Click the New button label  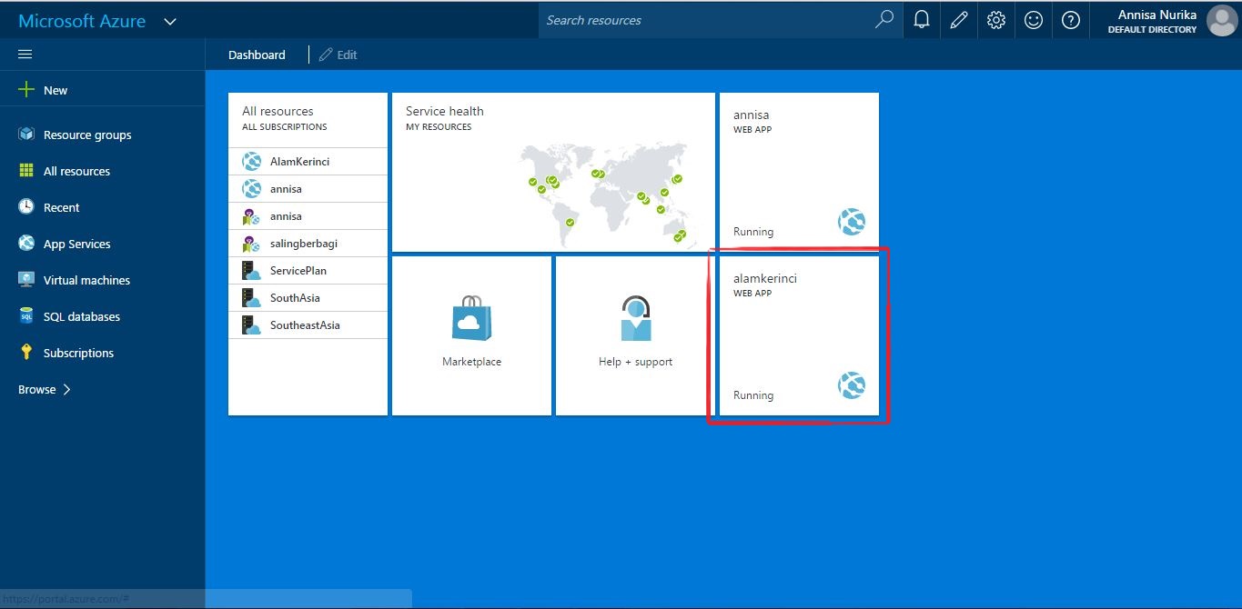[x=56, y=90]
